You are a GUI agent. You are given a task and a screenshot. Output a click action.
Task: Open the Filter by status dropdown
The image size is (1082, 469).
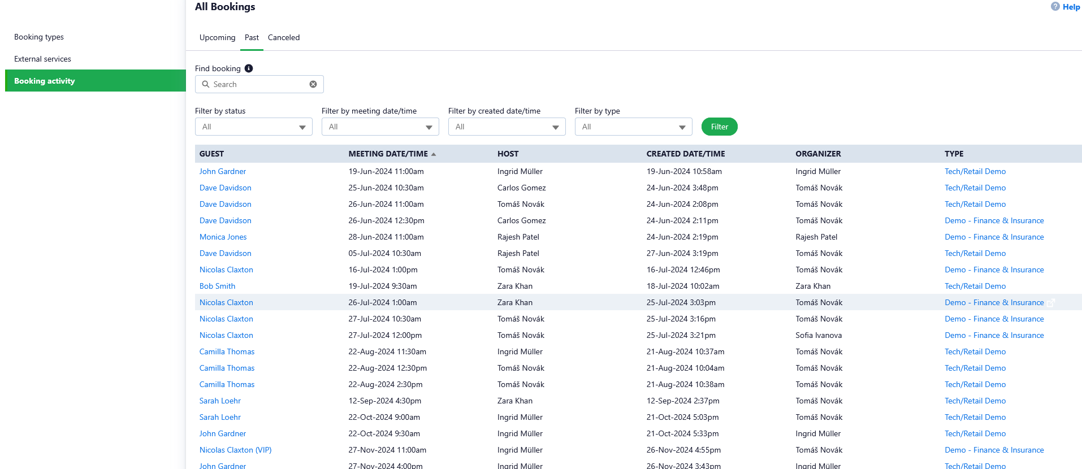[x=253, y=127]
